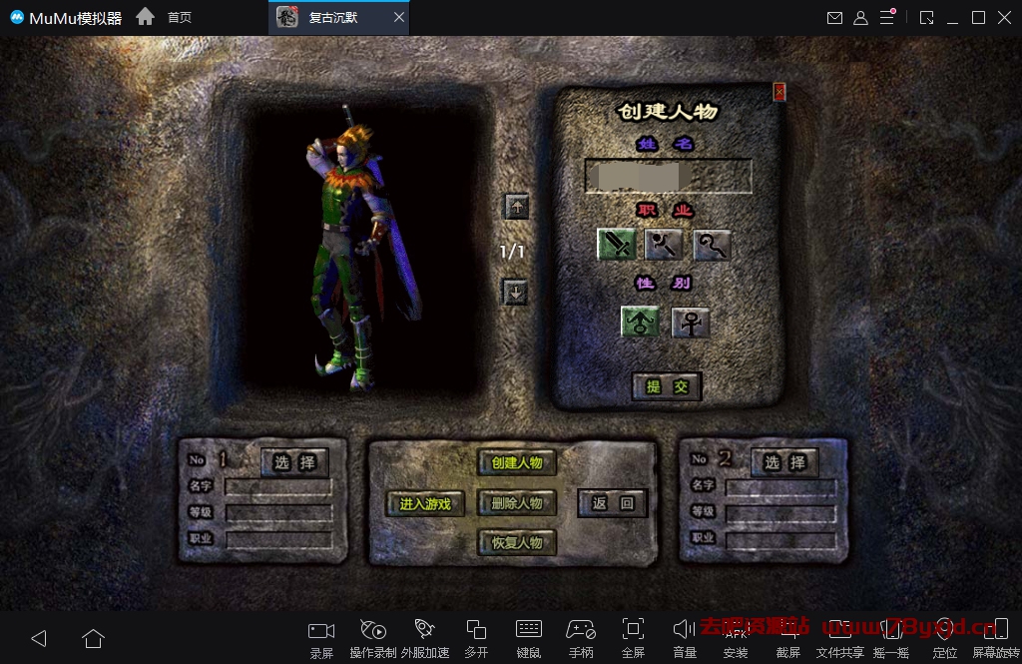Image resolution: width=1022 pixels, height=664 pixels.
Task: Click the 创建人物 button in bottom panel
Action: coord(517,462)
